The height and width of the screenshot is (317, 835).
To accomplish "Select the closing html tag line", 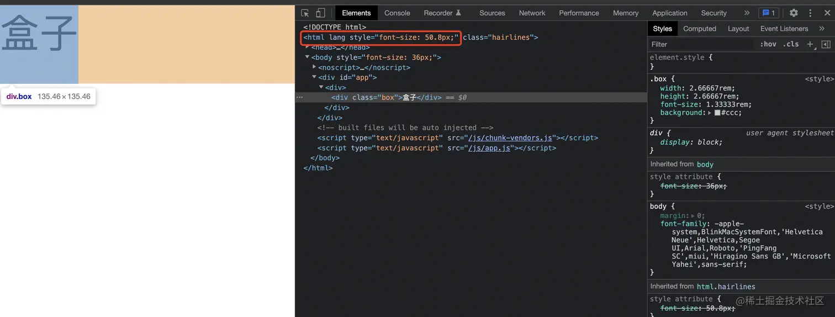I will click(x=318, y=168).
